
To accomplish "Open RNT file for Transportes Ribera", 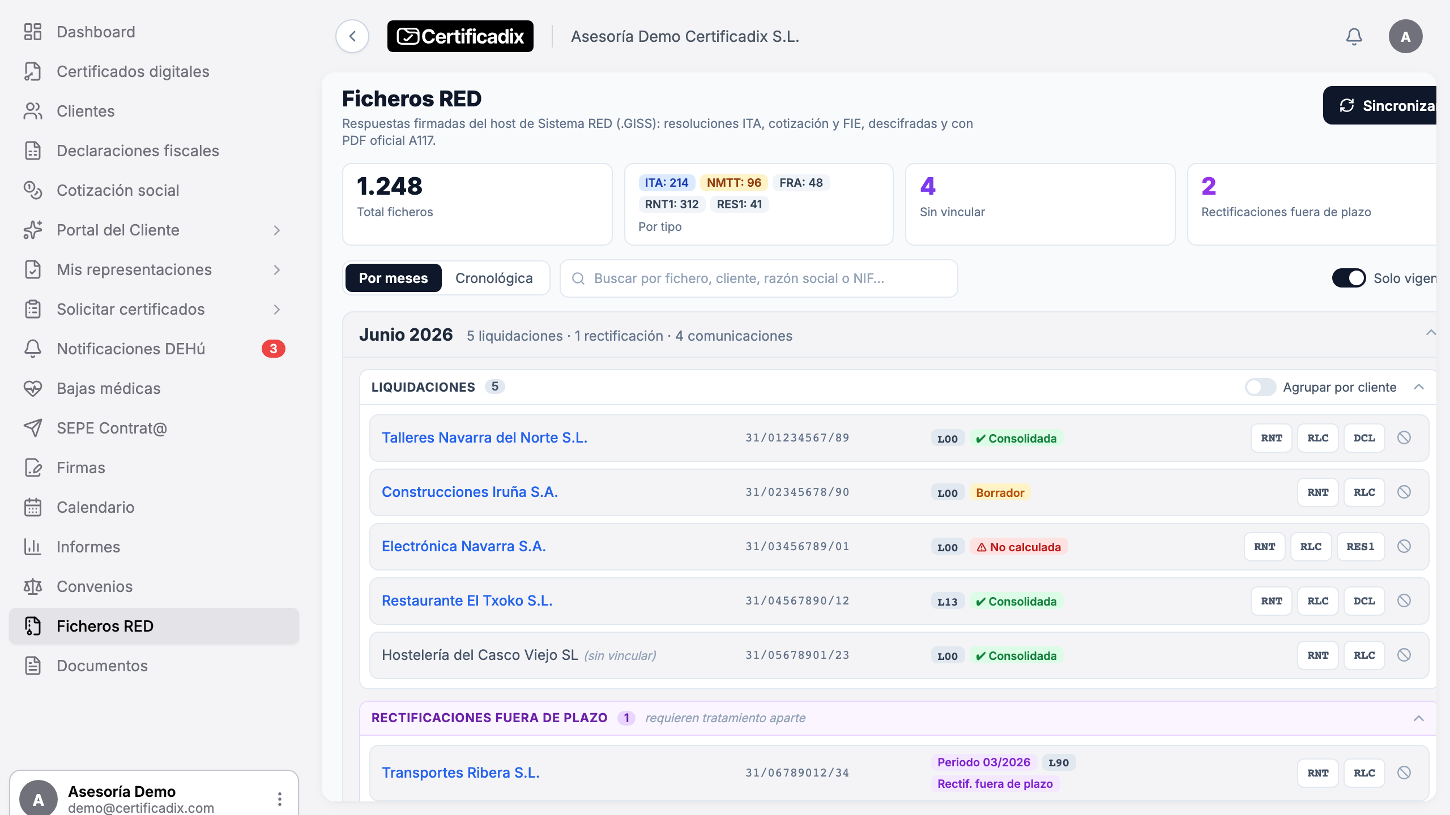I will pos(1318,773).
